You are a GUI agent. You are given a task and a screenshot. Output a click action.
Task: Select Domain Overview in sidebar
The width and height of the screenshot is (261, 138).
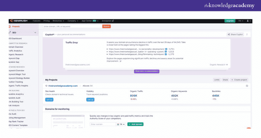click(15, 47)
